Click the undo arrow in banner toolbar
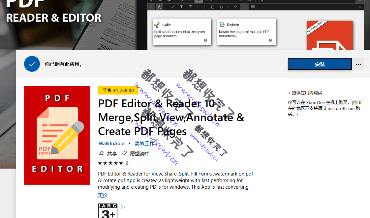Screen dimensions: 370x218 pos(235,7)
